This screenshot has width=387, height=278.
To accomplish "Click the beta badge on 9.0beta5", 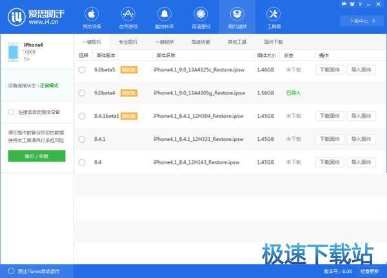I will point(129,69).
